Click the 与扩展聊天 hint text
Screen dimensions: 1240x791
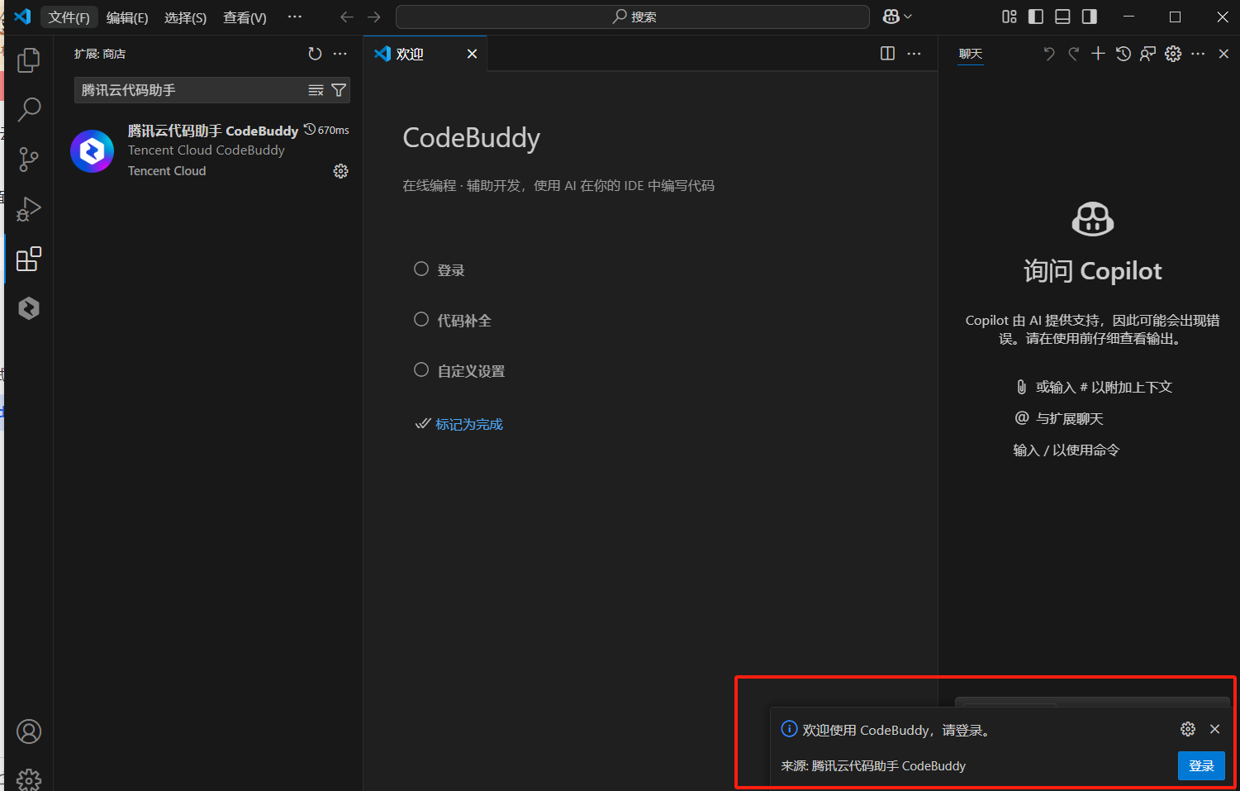click(x=1070, y=418)
